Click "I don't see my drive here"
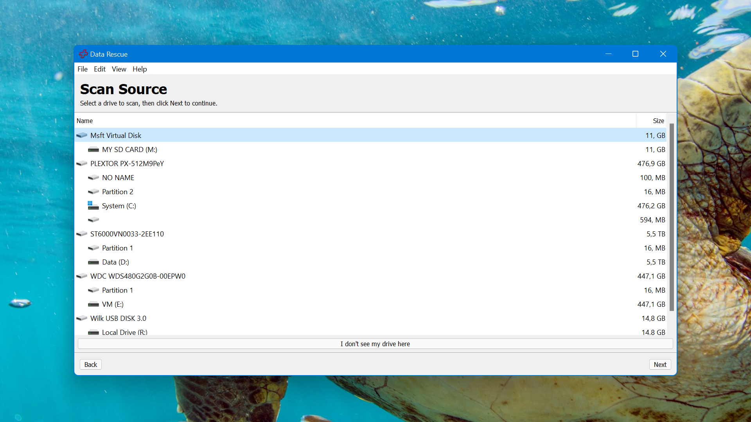 pos(375,344)
